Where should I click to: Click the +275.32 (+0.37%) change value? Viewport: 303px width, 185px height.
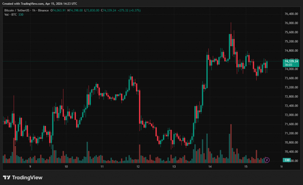click(129, 10)
